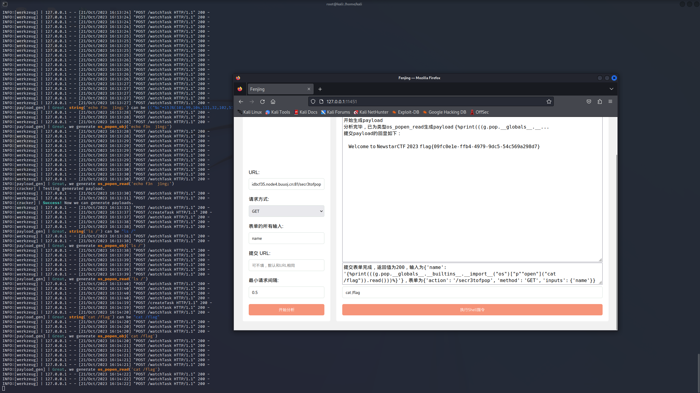This screenshot has width=700, height=393.
Task: Open the Firefox hamburger application menu
Action: (610, 102)
